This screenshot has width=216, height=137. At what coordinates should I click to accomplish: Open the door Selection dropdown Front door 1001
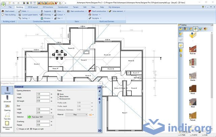[x=40, y=117]
